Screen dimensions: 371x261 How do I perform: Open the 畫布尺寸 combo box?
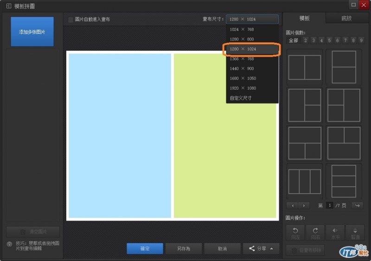[x=252, y=19]
